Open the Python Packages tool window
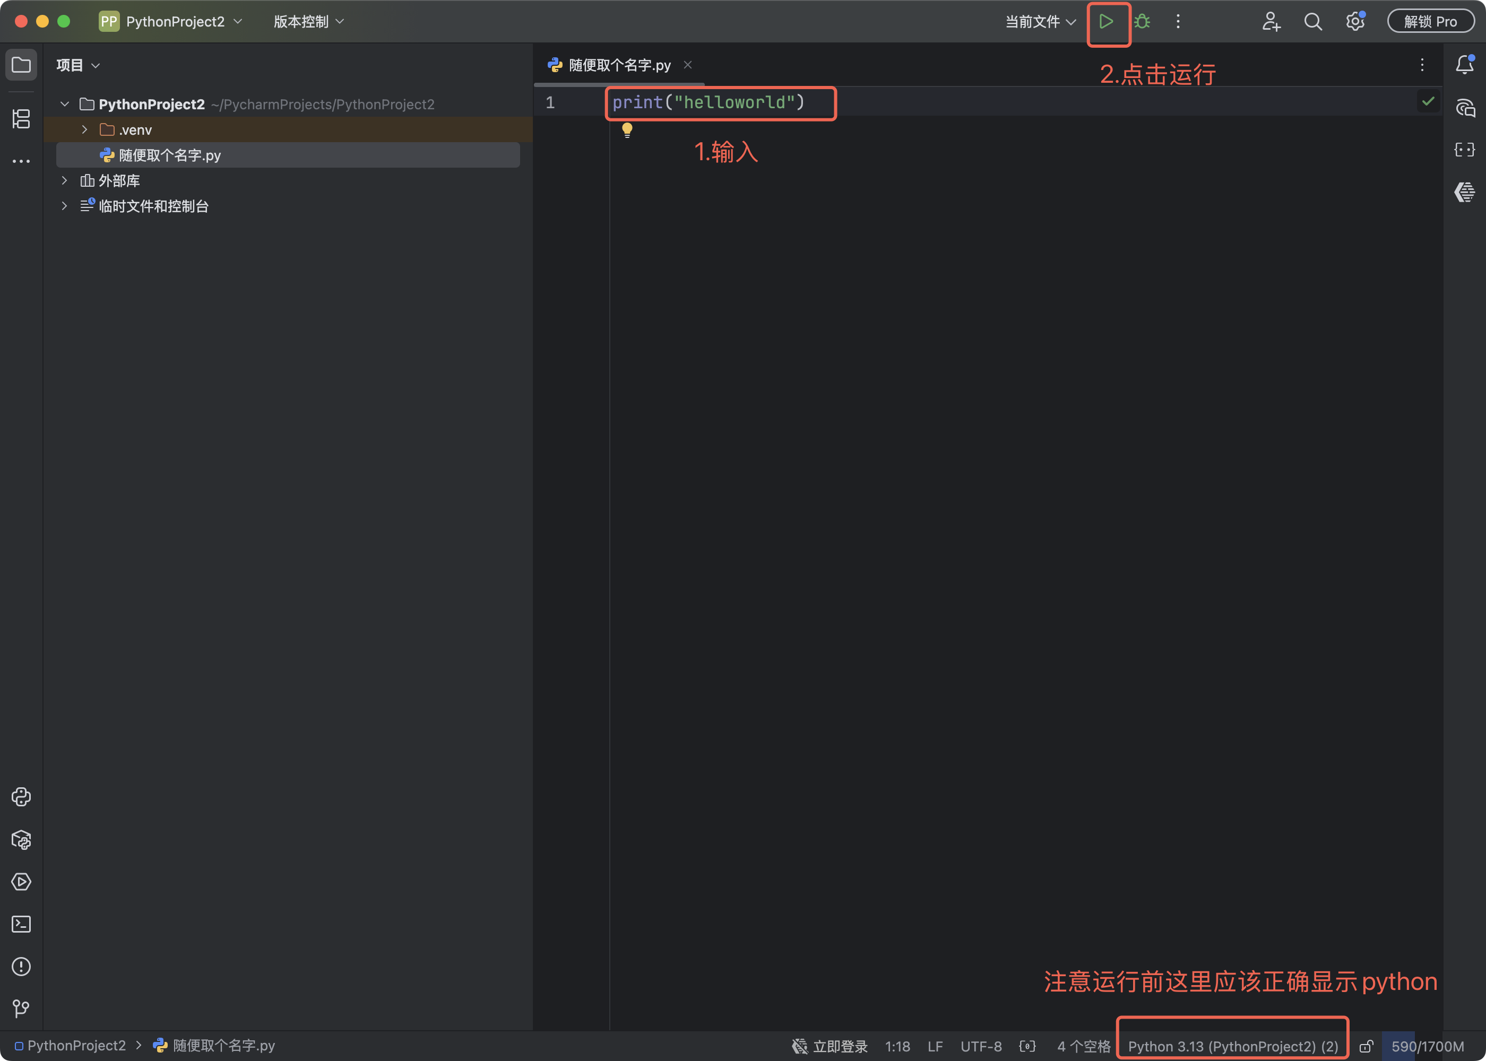The image size is (1486, 1061). coord(21,840)
